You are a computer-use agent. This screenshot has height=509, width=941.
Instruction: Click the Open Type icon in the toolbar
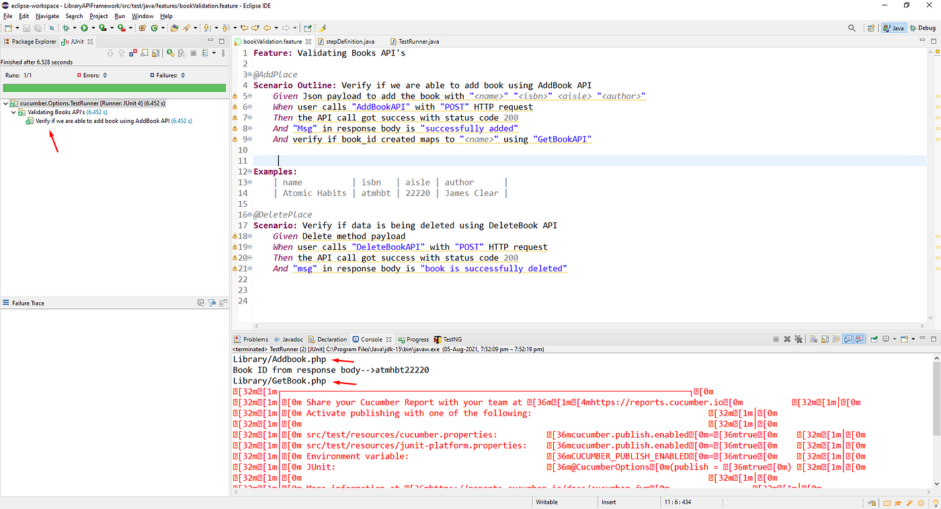point(174,28)
